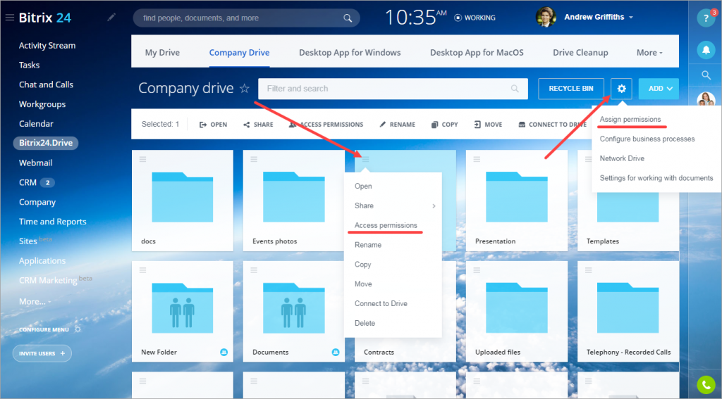
Task: Click the top find people search field
Action: click(x=246, y=18)
